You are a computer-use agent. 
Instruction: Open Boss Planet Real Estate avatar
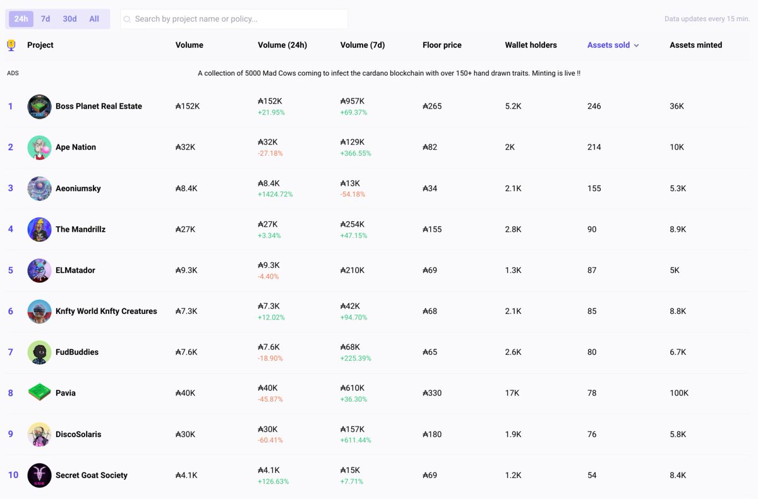[39, 106]
